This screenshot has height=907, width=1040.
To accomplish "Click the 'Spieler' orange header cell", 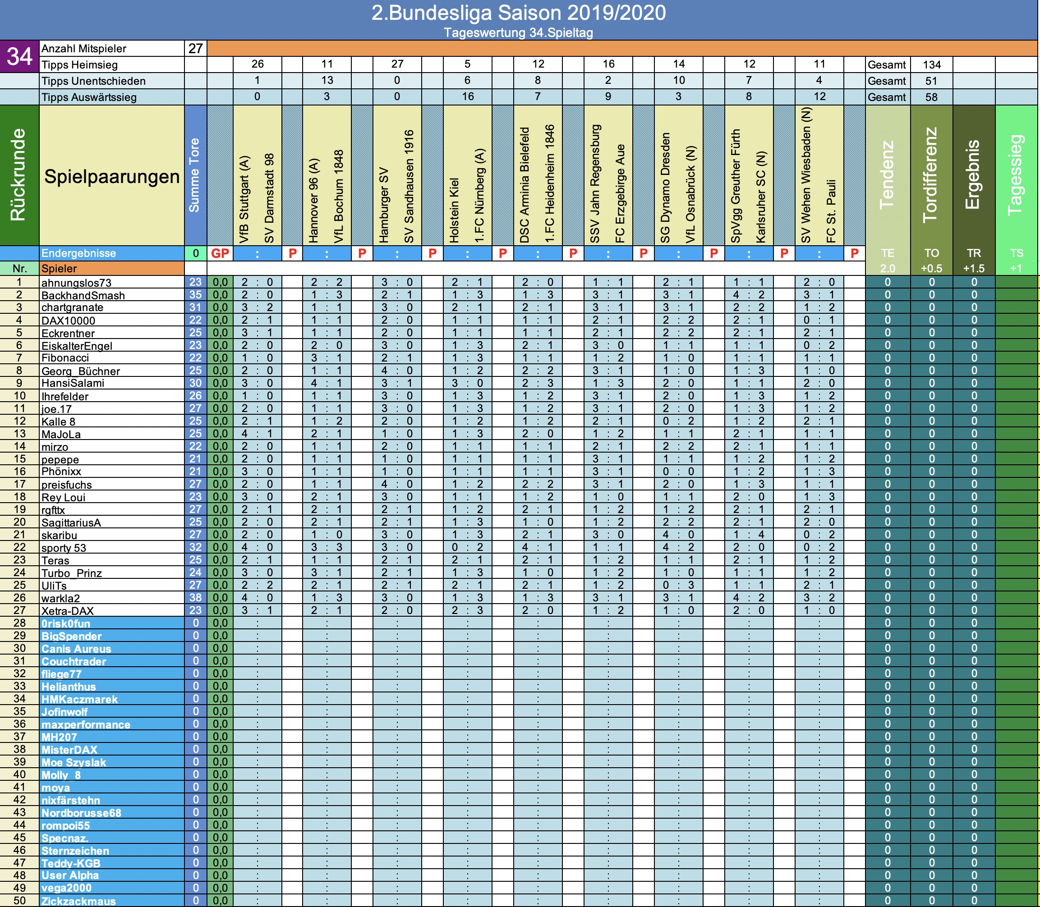I will pos(112,268).
